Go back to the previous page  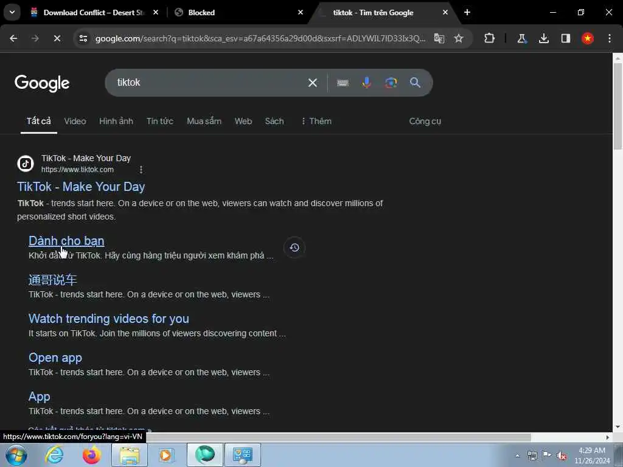(x=13, y=38)
